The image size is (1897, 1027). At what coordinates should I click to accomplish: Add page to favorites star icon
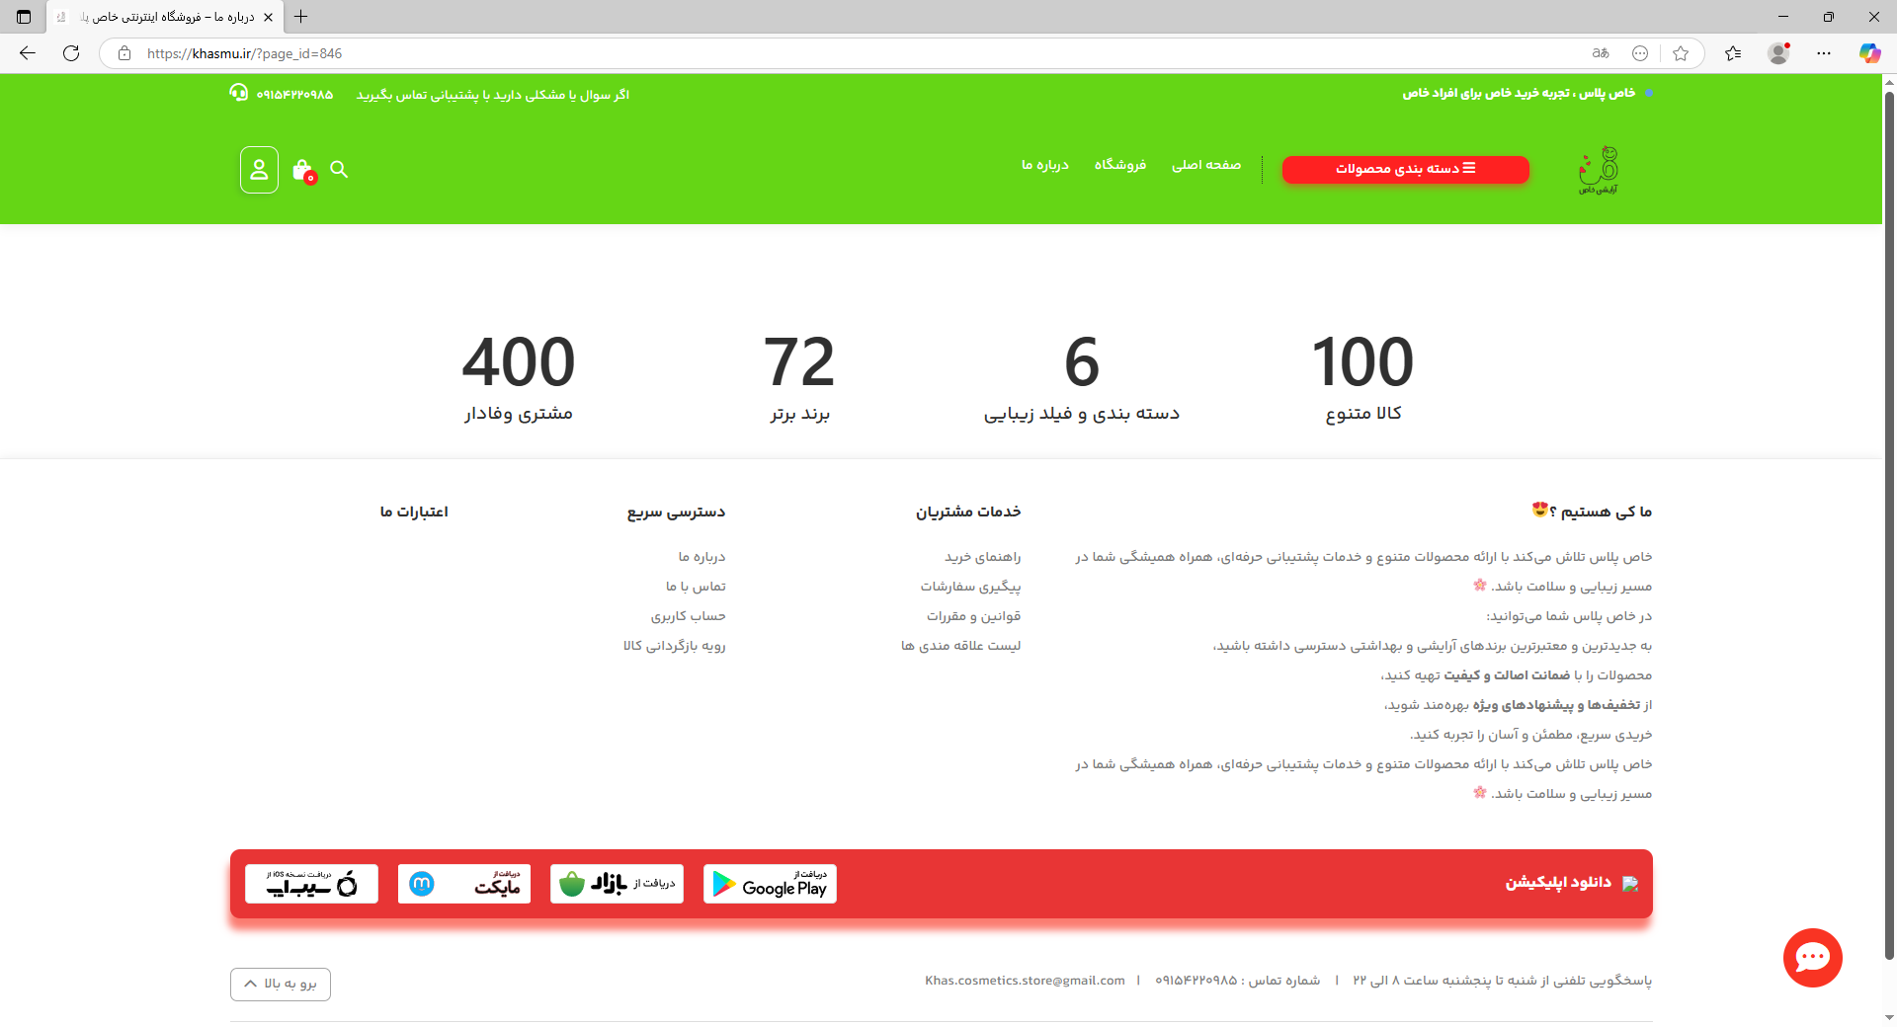coord(1681,53)
